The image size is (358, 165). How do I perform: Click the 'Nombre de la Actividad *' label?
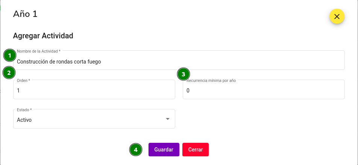coord(39,51)
